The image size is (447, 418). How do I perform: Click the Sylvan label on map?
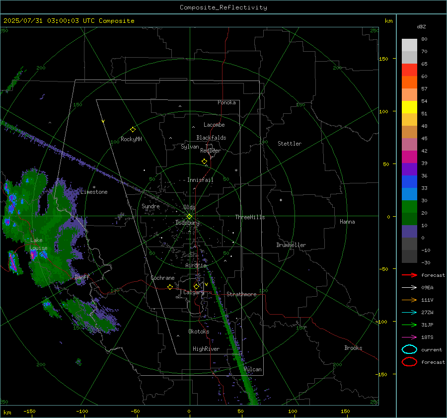[x=190, y=147]
